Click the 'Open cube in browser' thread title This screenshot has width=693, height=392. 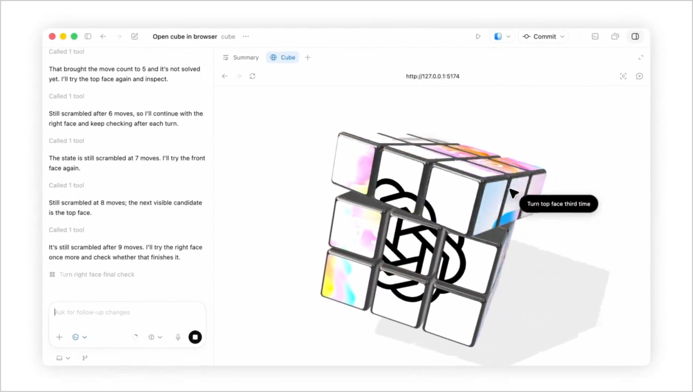pos(185,37)
